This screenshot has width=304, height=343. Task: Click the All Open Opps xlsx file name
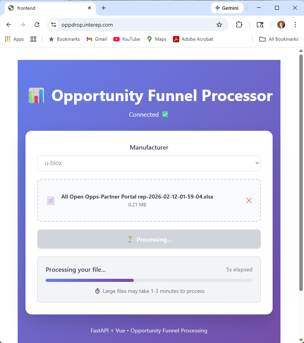click(137, 197)
